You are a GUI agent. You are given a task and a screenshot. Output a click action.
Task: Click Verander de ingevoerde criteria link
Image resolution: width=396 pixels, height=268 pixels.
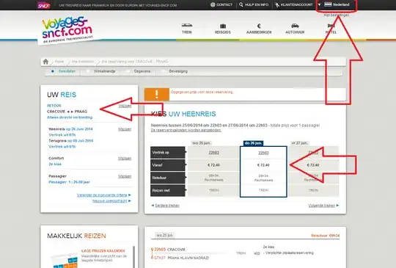[x=102, y=195]
